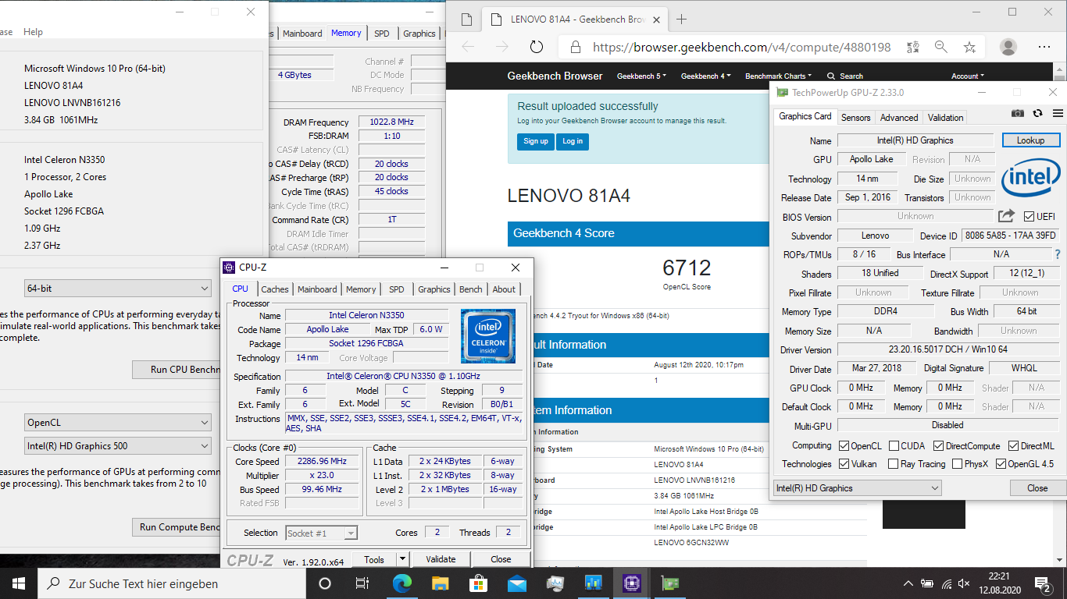Image resolution: width=1067 pixels, height=599 pixels.
Task: Toggle the OpenGL 4.5 checkbox
Action: point(1000,464)
